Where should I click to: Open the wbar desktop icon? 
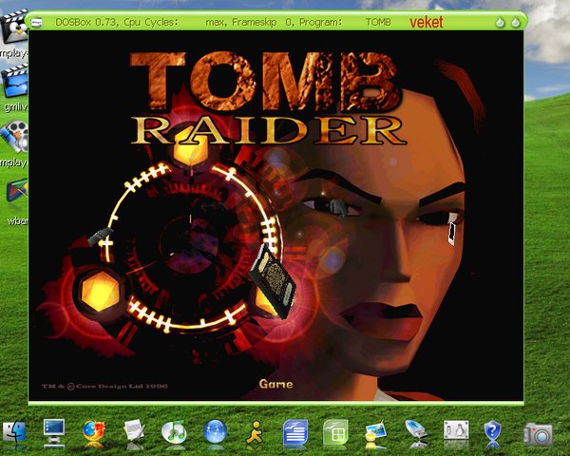click(16, 193)
